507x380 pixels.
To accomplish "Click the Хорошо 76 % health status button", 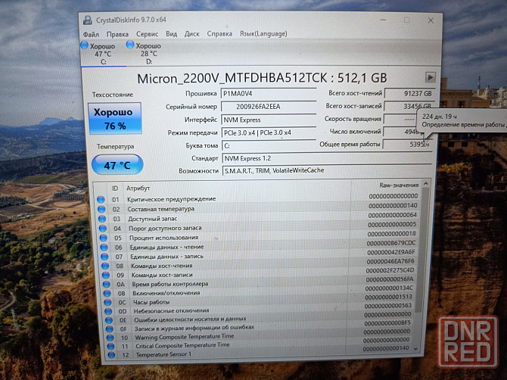I will pos(115,119).
